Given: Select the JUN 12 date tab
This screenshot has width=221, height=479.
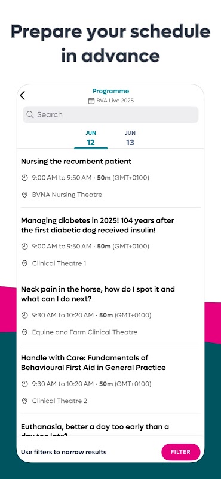Looking at the screenshot, I should click(x=91, y=138).
